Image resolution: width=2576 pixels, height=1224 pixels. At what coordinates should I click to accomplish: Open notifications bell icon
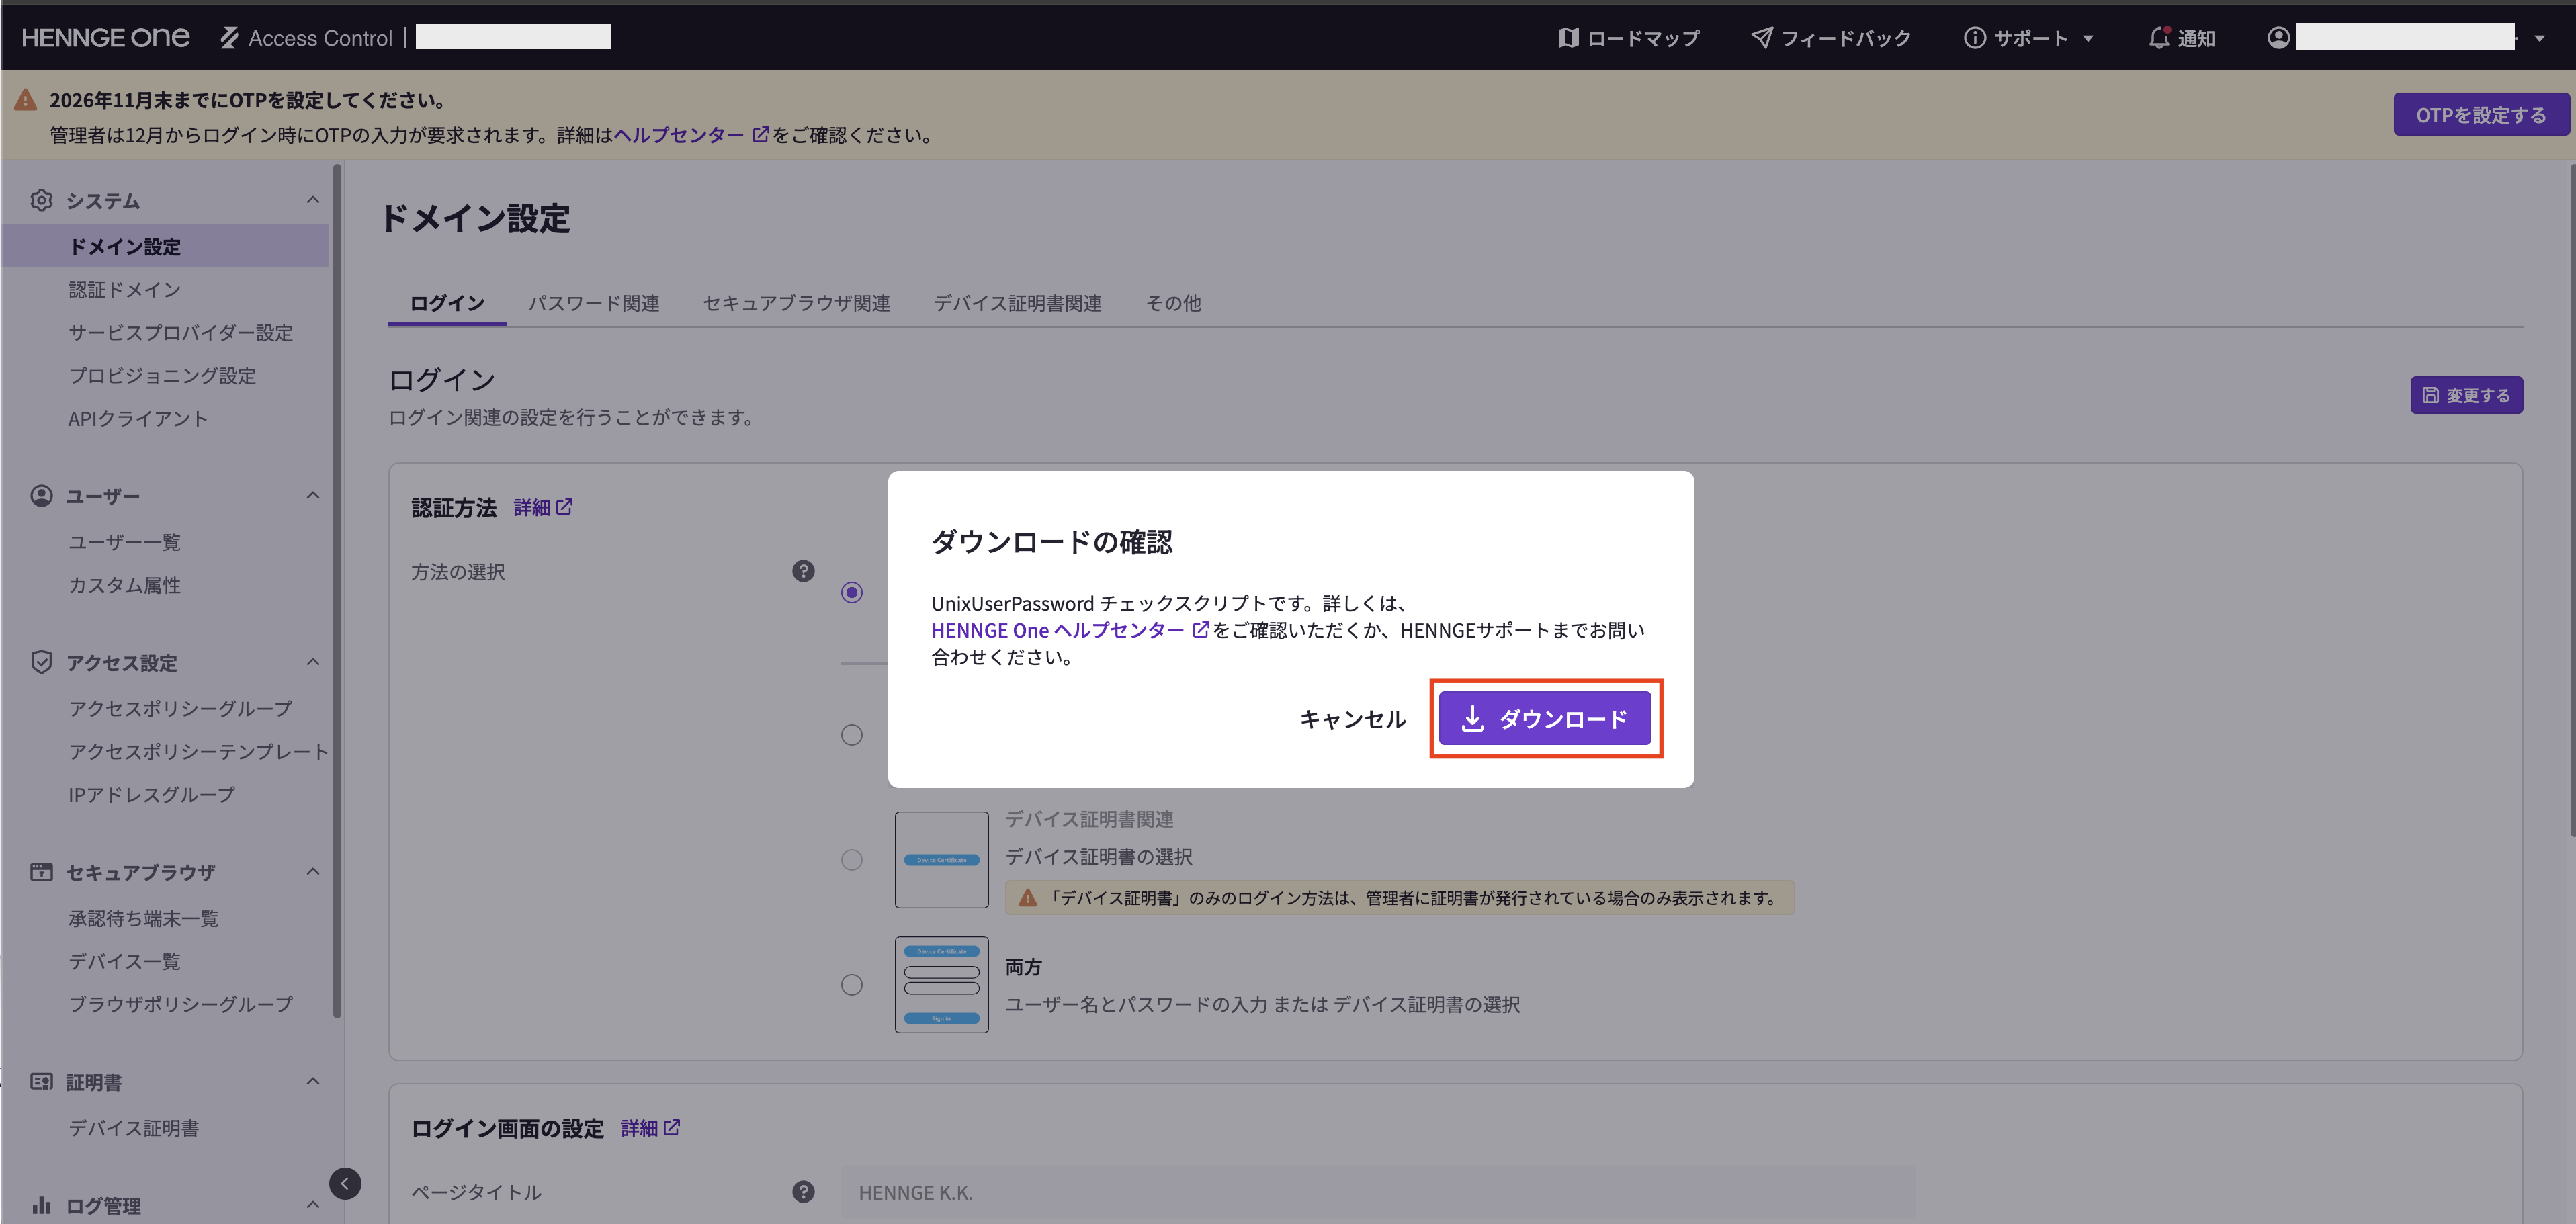2159,38
